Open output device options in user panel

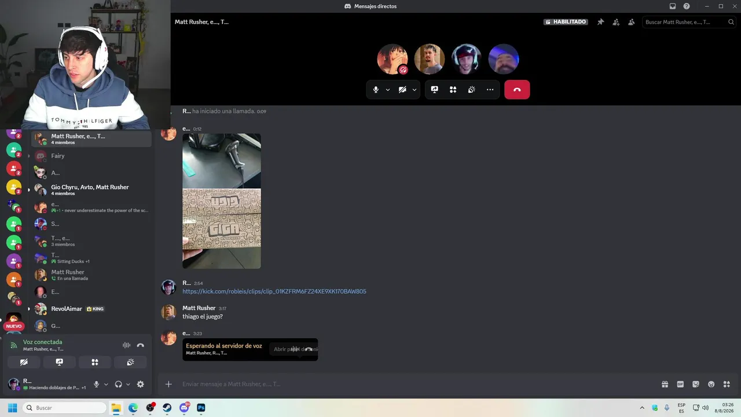128,384
